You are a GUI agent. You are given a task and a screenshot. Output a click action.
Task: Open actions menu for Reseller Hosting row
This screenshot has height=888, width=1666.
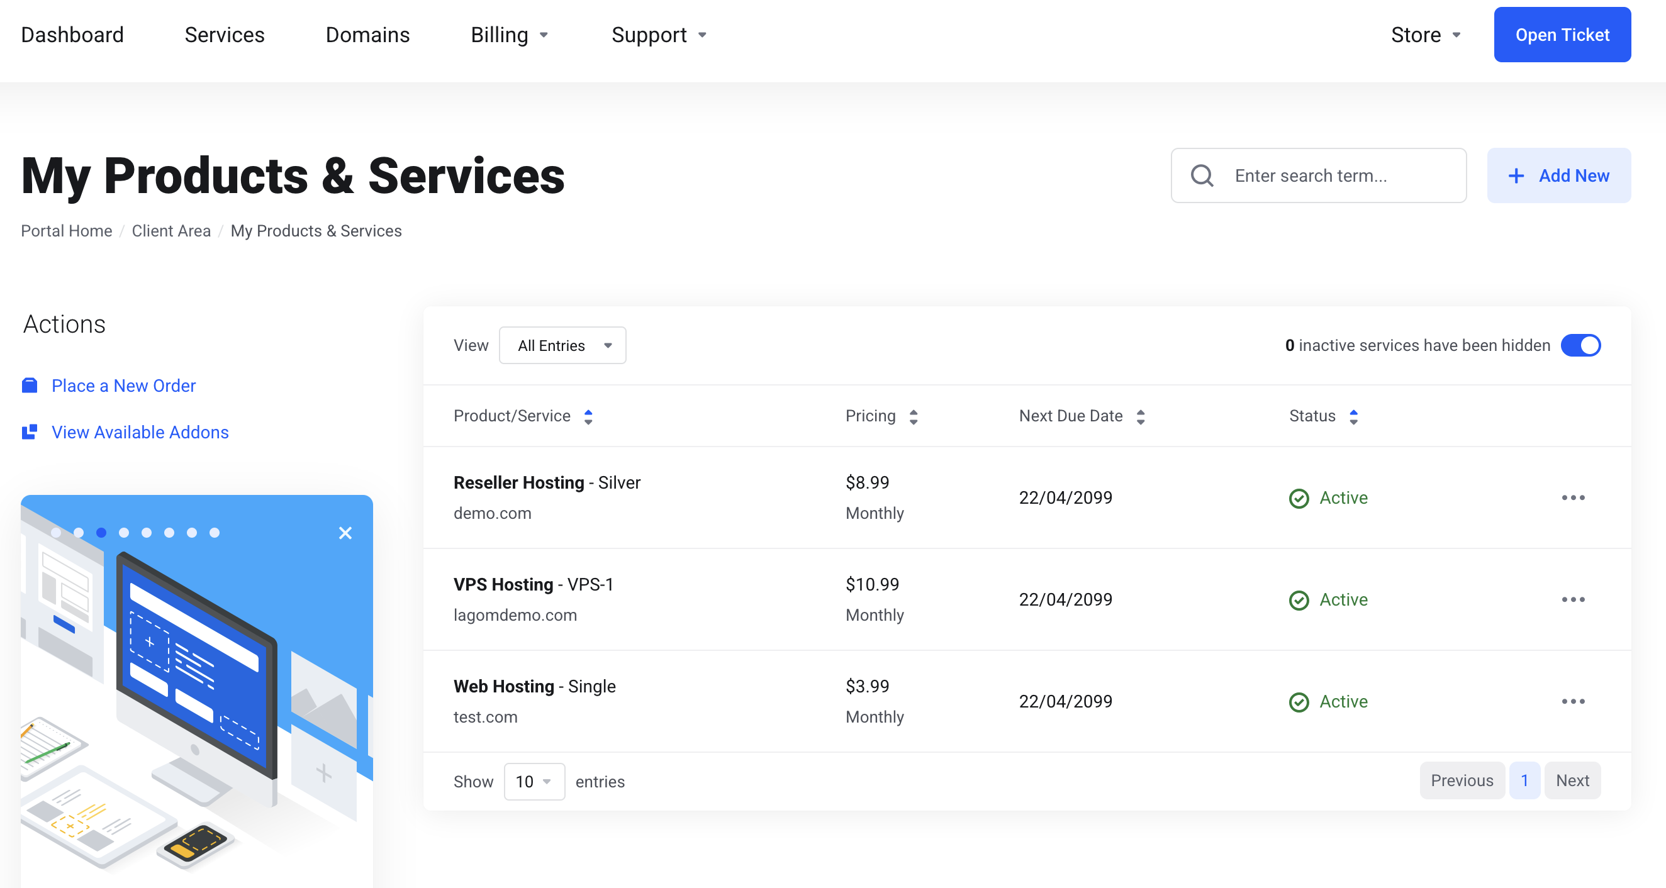point(1572,497)
